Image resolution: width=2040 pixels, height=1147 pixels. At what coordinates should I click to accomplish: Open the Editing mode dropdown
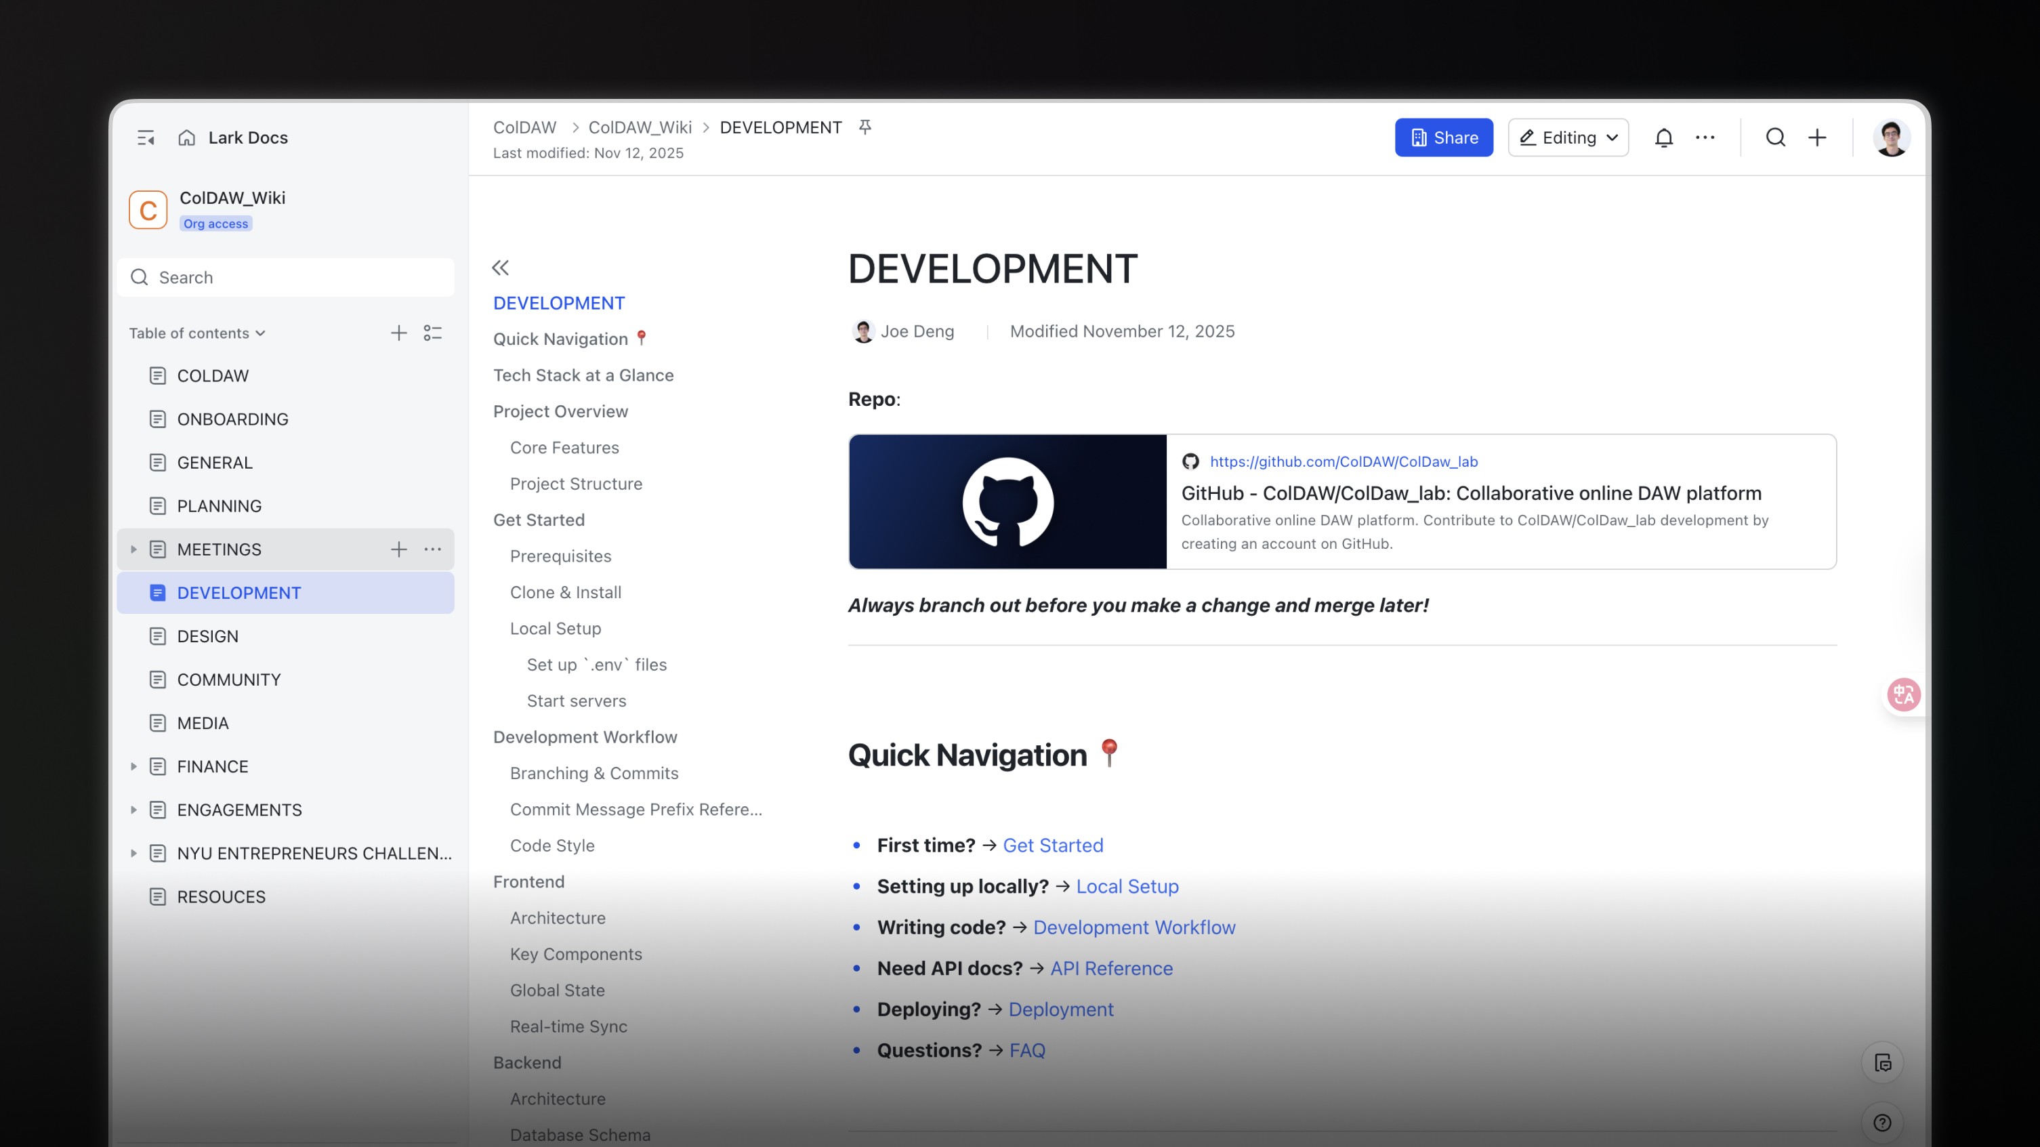click(1568, 138)
